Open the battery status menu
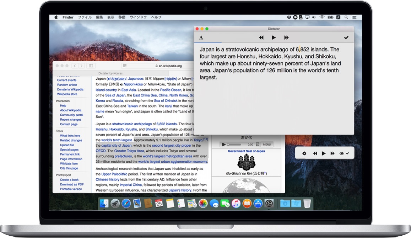 coord(330,17)
